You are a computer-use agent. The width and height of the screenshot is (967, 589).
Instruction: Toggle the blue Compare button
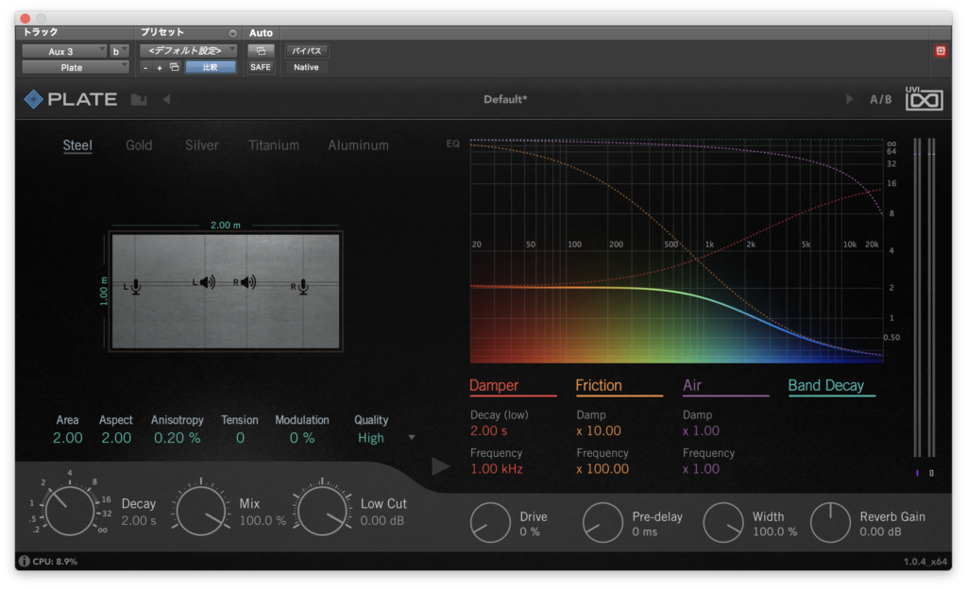pos(211,67)
